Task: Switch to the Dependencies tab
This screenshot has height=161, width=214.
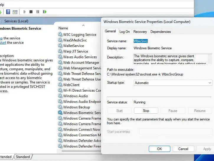Action: click(x=160, y=32)
